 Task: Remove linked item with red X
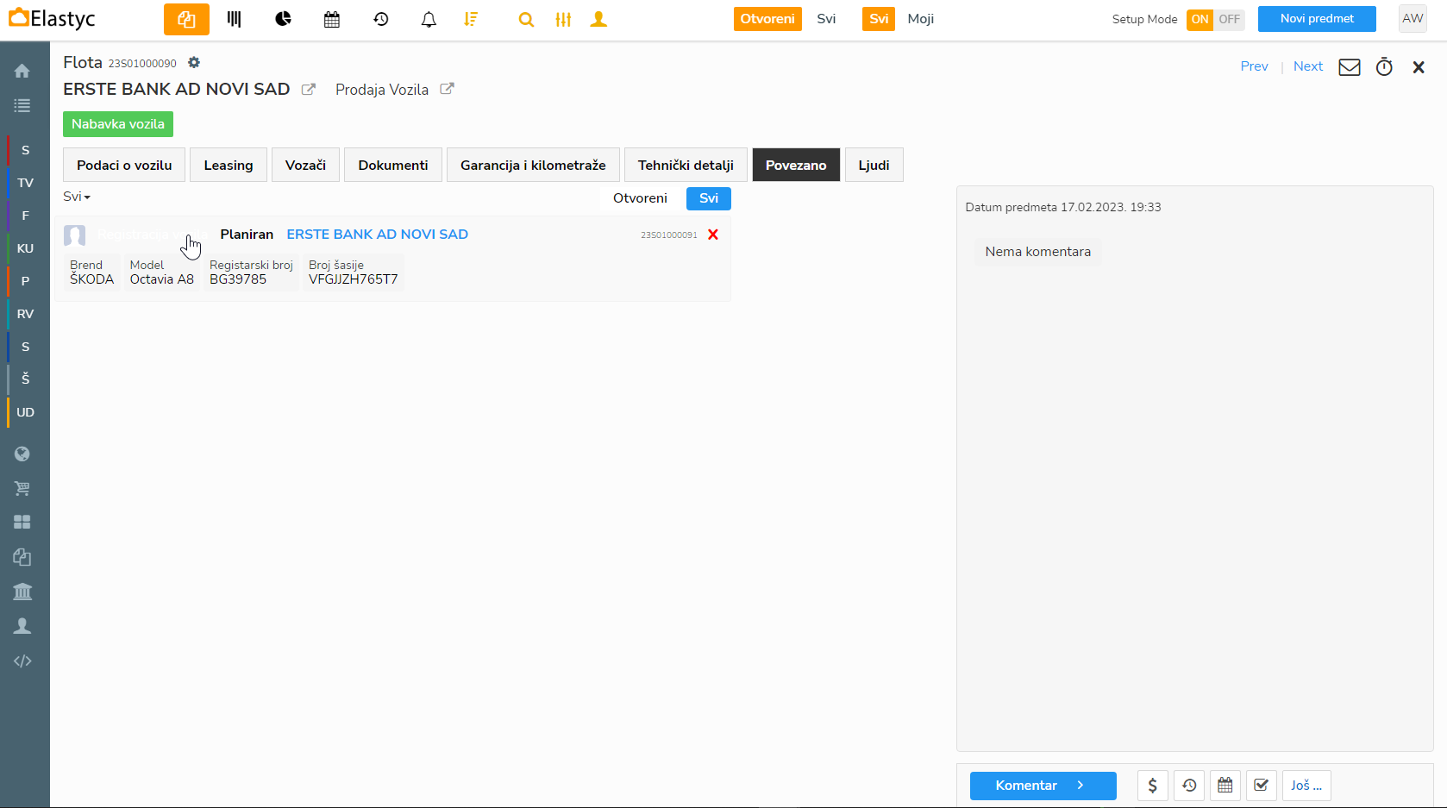pyautogui.click(x=713, y=235)
